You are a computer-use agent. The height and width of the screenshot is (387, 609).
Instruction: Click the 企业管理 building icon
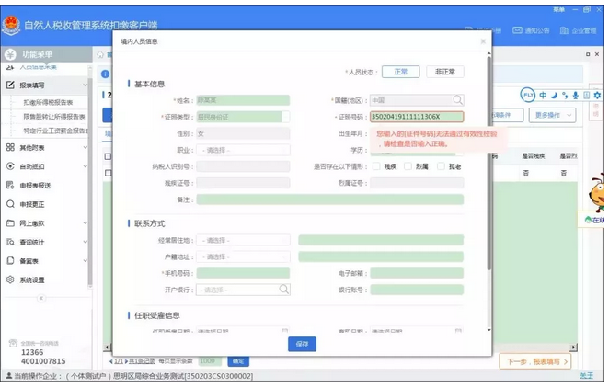pos(564,30)
